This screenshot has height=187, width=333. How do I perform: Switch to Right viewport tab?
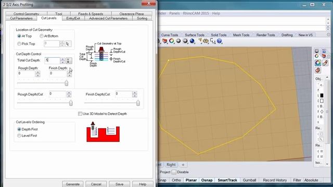tap(171, 165)
